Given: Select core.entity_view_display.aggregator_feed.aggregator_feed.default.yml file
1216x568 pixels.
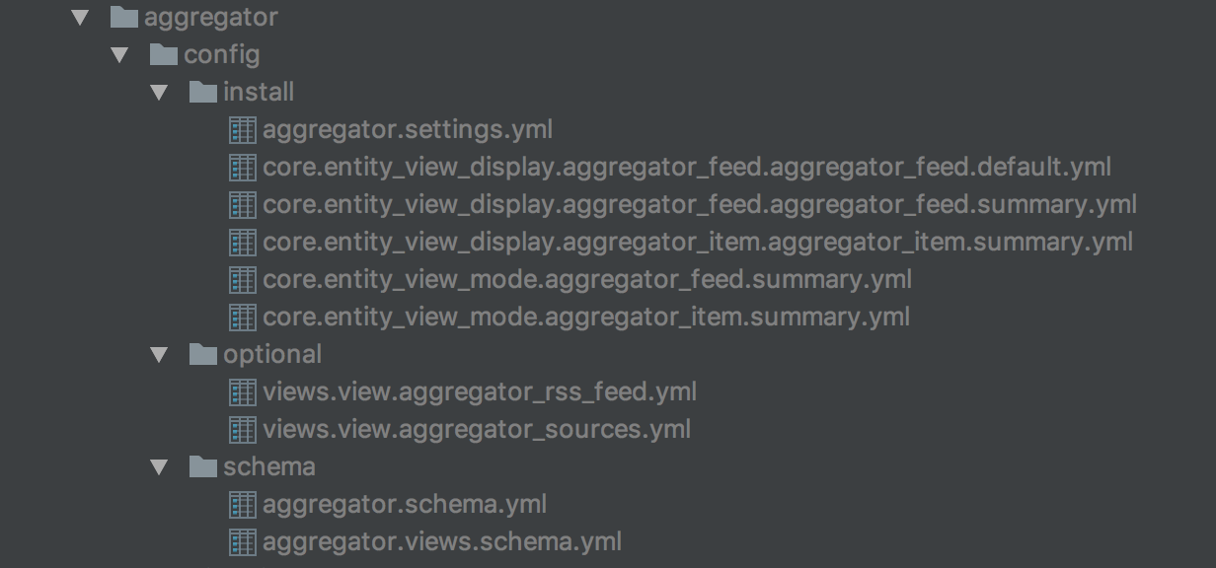Looking at the screenshot, I should [x=686, y=167].
